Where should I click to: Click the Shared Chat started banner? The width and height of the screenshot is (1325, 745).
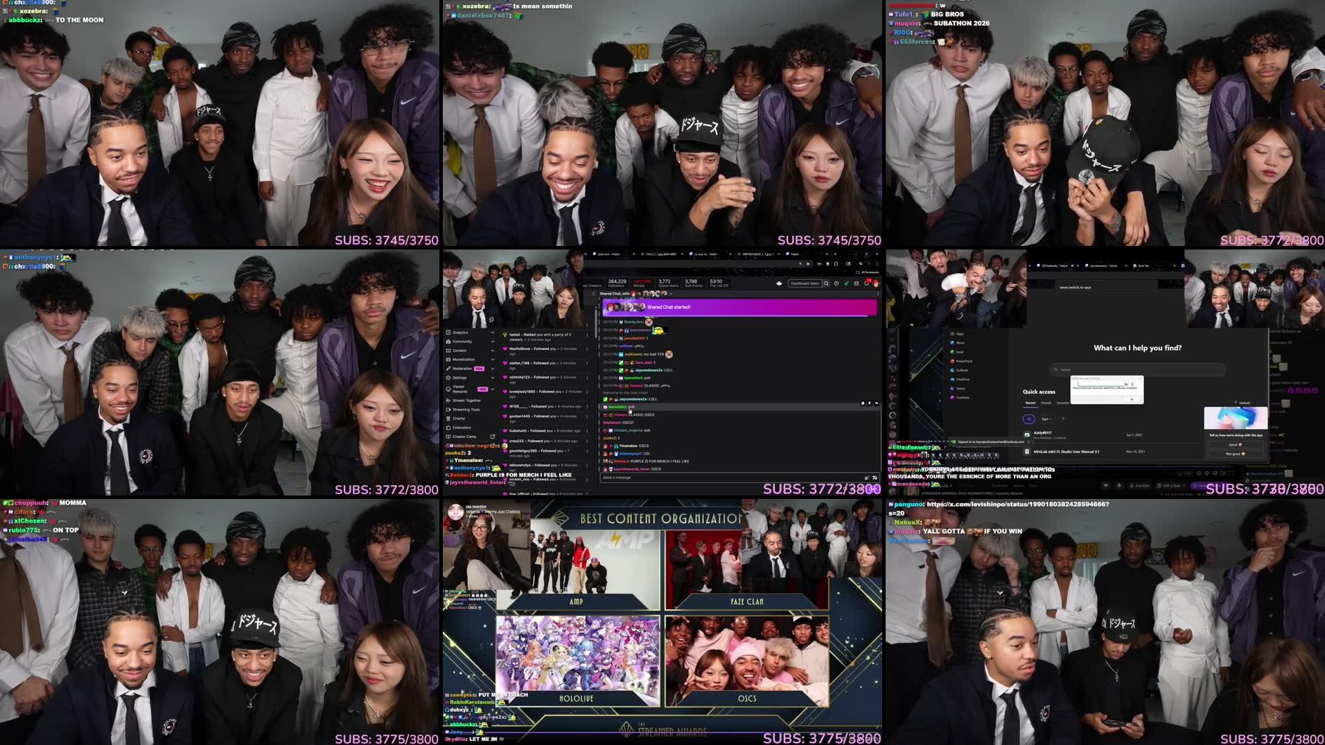pyautogui.click(x=739, y=307)
